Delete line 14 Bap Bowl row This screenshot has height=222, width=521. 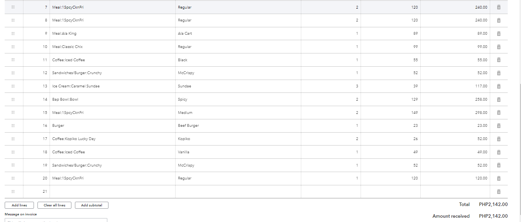pyautogui.click(x=498, y=99)
